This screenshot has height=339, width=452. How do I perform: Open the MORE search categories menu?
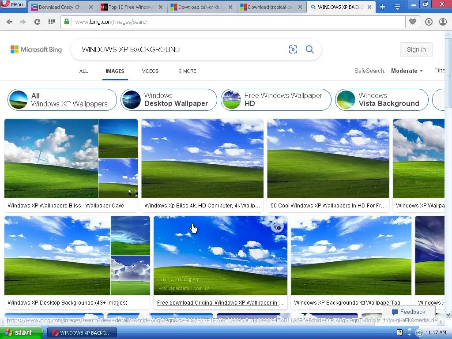tap(187, 71)
